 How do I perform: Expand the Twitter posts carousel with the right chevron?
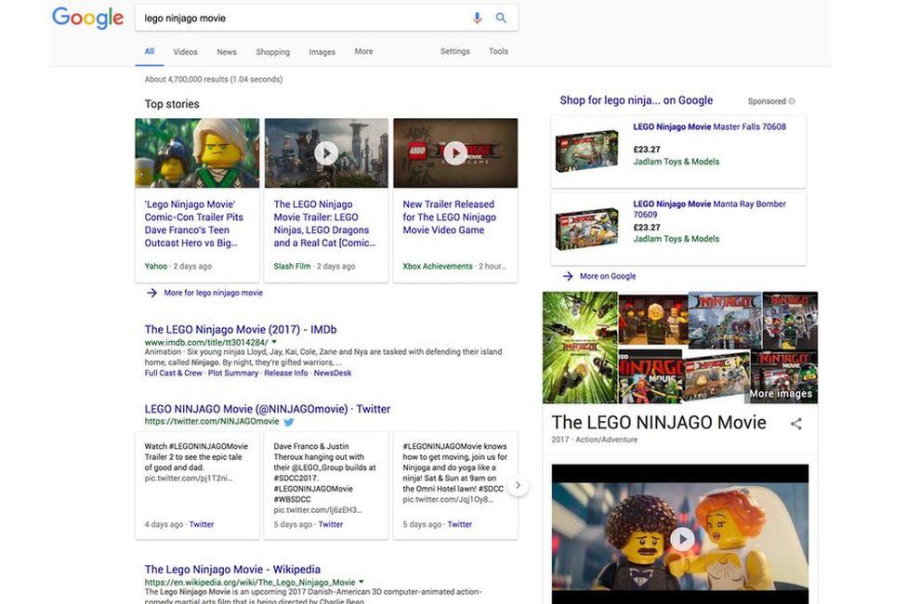click(519, 484)
